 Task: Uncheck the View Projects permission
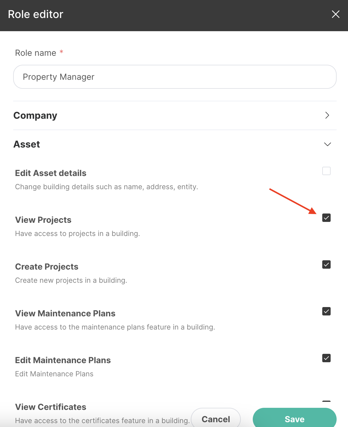pyautogui.click(x=326, y=218)
